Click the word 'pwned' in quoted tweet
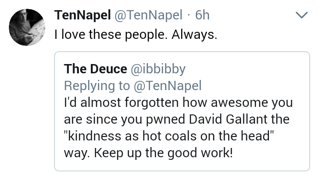 point(166,120)
